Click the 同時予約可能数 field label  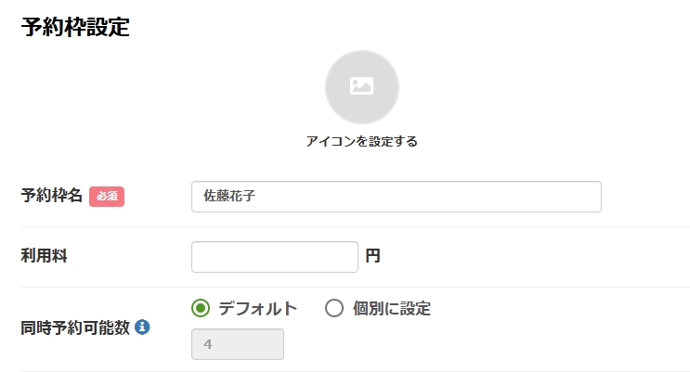click(x=75, y=327)
